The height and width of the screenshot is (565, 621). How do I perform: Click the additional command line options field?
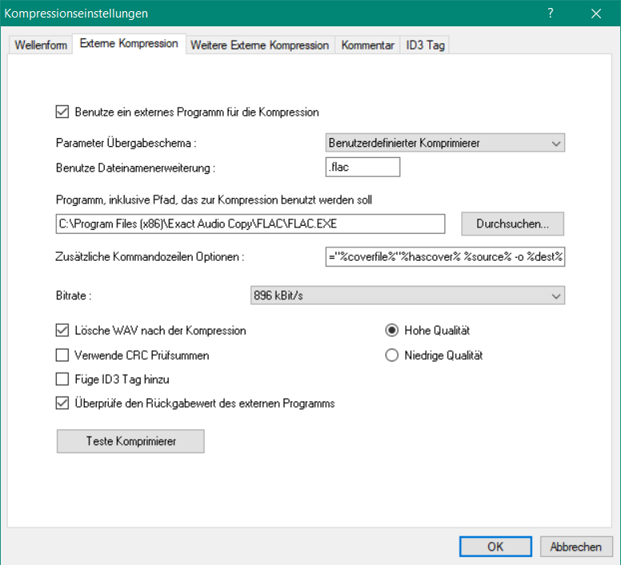point(445,257)
